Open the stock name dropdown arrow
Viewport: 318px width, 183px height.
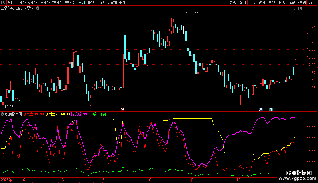38,8
